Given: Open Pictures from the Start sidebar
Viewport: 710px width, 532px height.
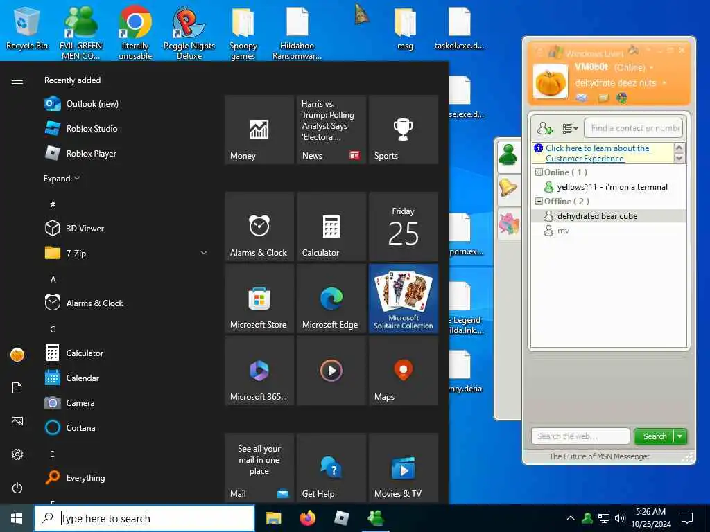Looking at the screenshot, I should pos(17,421).
